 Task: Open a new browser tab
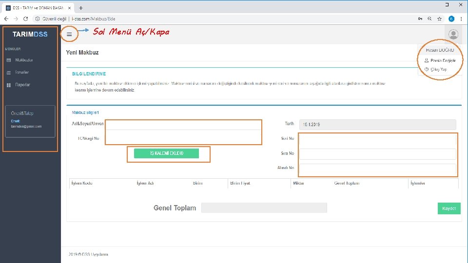coord(81,8)
